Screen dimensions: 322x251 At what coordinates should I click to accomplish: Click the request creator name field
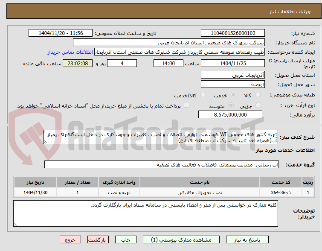tap(180, 52)
